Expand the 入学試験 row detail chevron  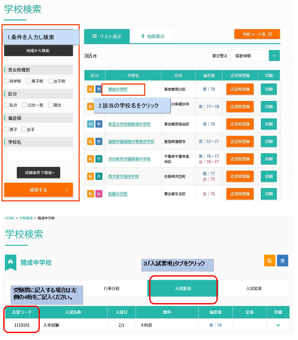coord(278,325)
